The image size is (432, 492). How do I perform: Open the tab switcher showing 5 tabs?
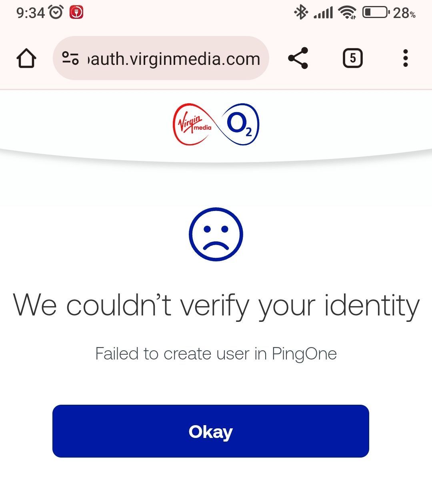click(352, 58)
